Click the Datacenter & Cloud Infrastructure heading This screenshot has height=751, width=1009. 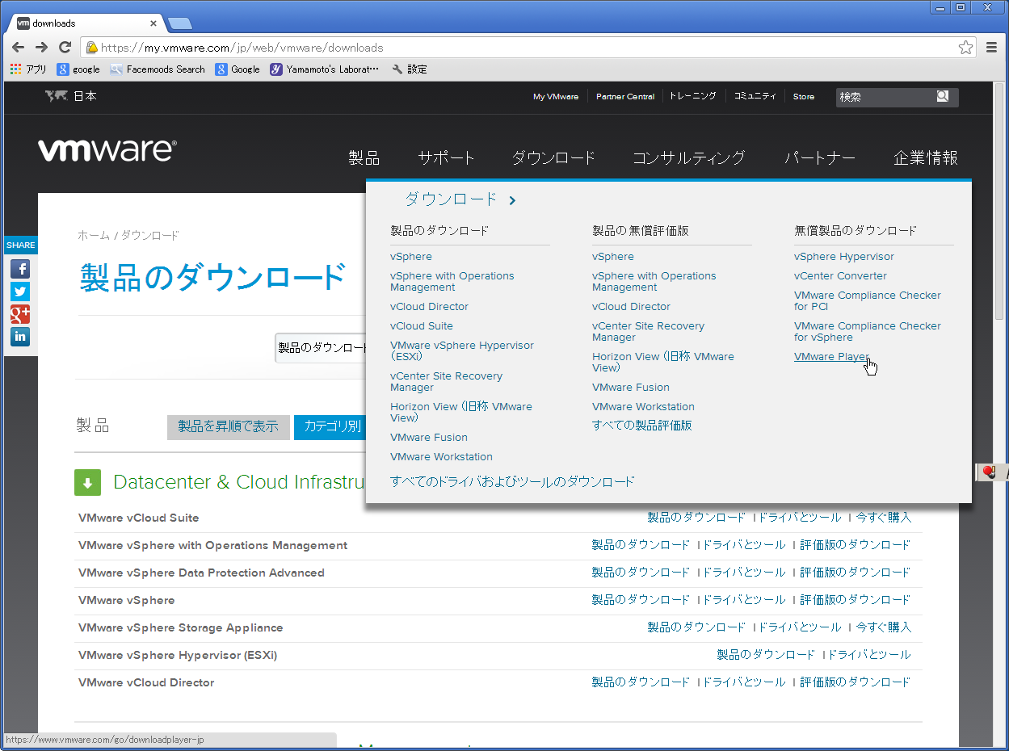[x=240, y=482]
